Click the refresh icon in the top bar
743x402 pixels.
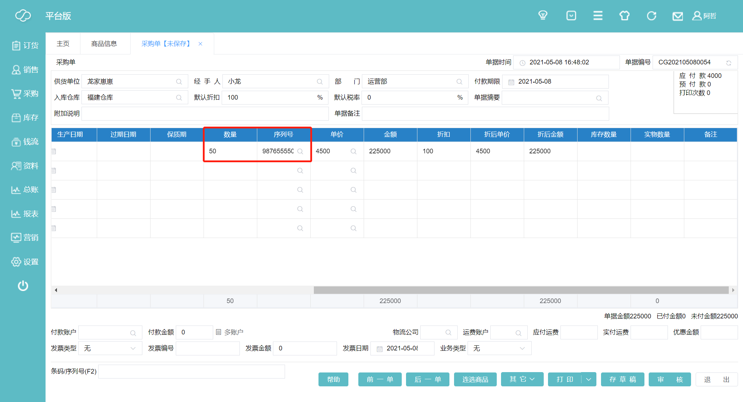(x=651, y=16)
